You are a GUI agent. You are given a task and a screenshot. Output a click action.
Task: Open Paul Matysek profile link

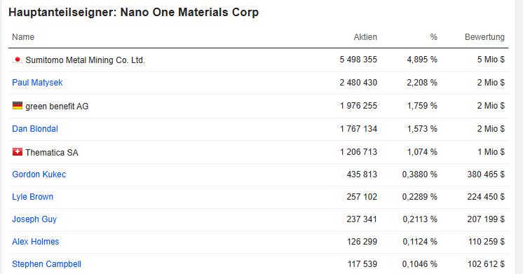click(x=37, y=83)
